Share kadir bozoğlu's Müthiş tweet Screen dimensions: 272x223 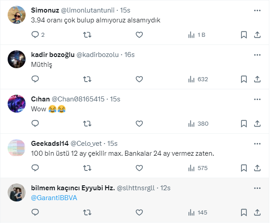[x=257, y=79]
